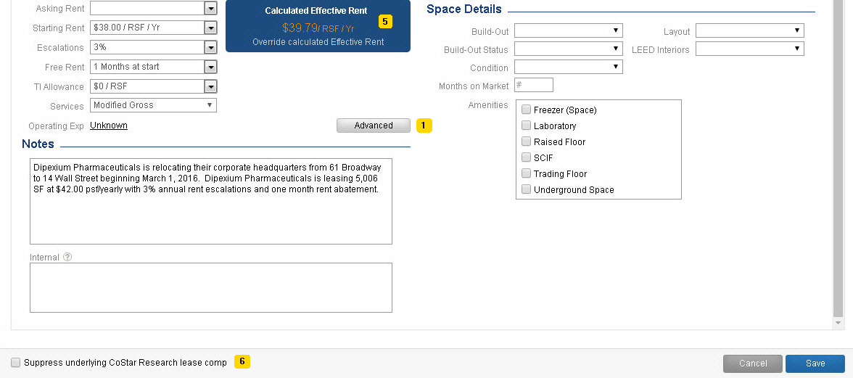This screenshot has height=378, width=853.
Task: Tick the Freezer (Space) amenity checkbox
Action: 526,110
